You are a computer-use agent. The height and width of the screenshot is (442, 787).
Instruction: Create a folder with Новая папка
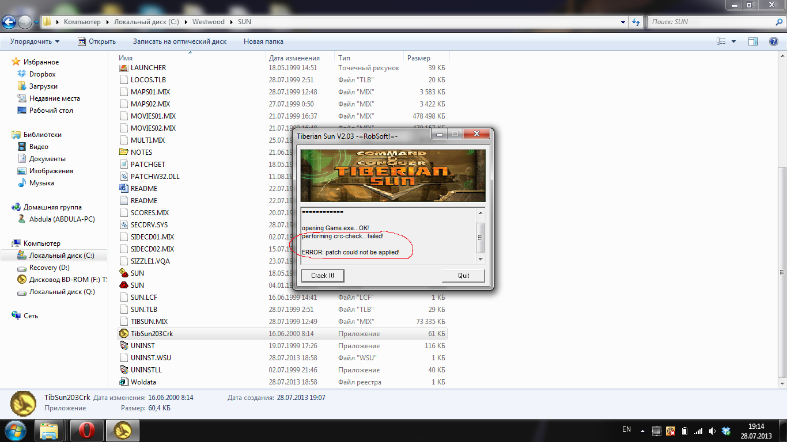click(263, 41)
